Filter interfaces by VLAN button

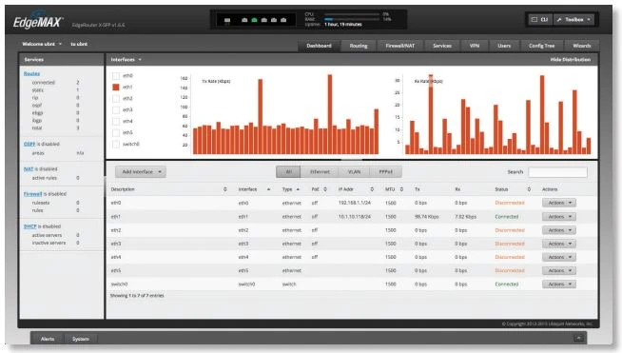[x=354, y=172]
